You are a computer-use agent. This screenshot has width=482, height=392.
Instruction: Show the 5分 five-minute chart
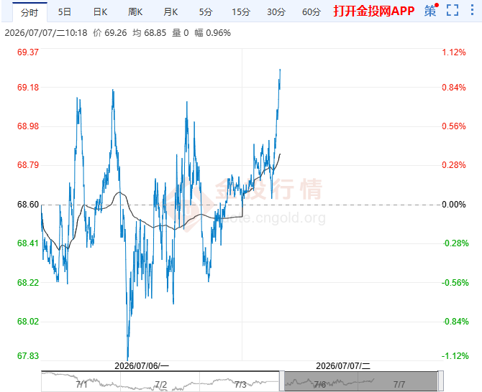pyautogui.click(x=206, y=12)
